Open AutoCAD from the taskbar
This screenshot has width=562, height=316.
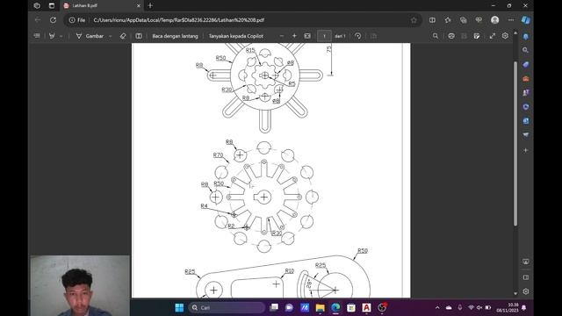pyautogui.click(x=366, y=307)
